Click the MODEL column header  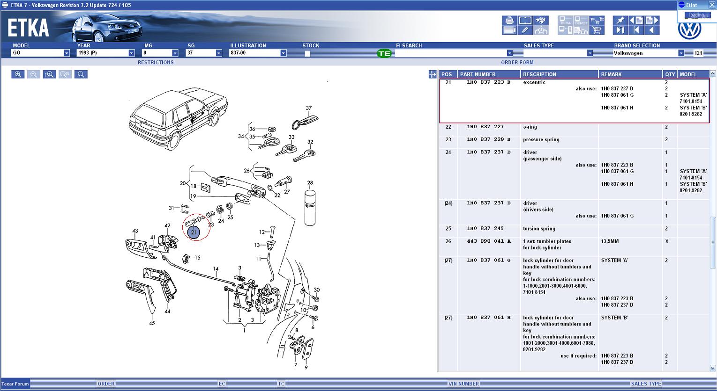pyautogui.click(x=694, y=74)
